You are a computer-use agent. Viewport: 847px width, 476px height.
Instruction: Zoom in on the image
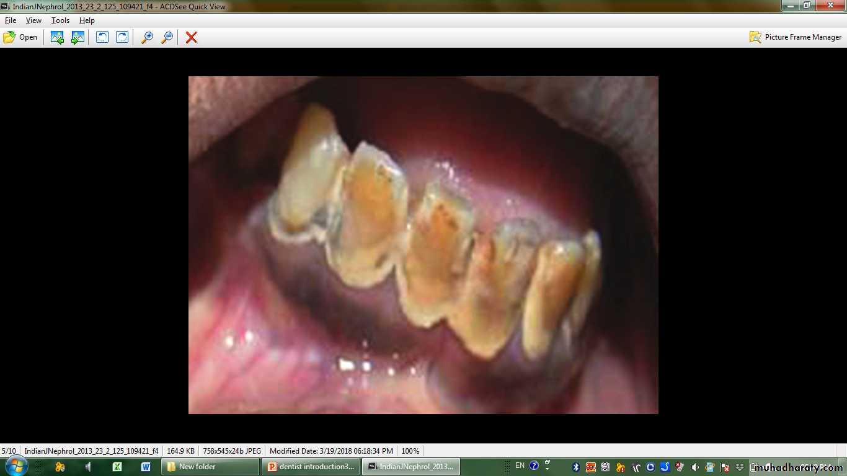(x=147, y=37)
